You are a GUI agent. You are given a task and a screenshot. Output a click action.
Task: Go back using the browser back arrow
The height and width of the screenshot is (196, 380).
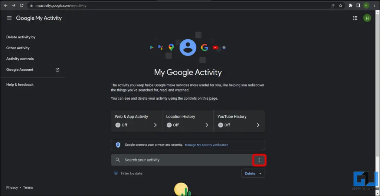pos(6,5)
